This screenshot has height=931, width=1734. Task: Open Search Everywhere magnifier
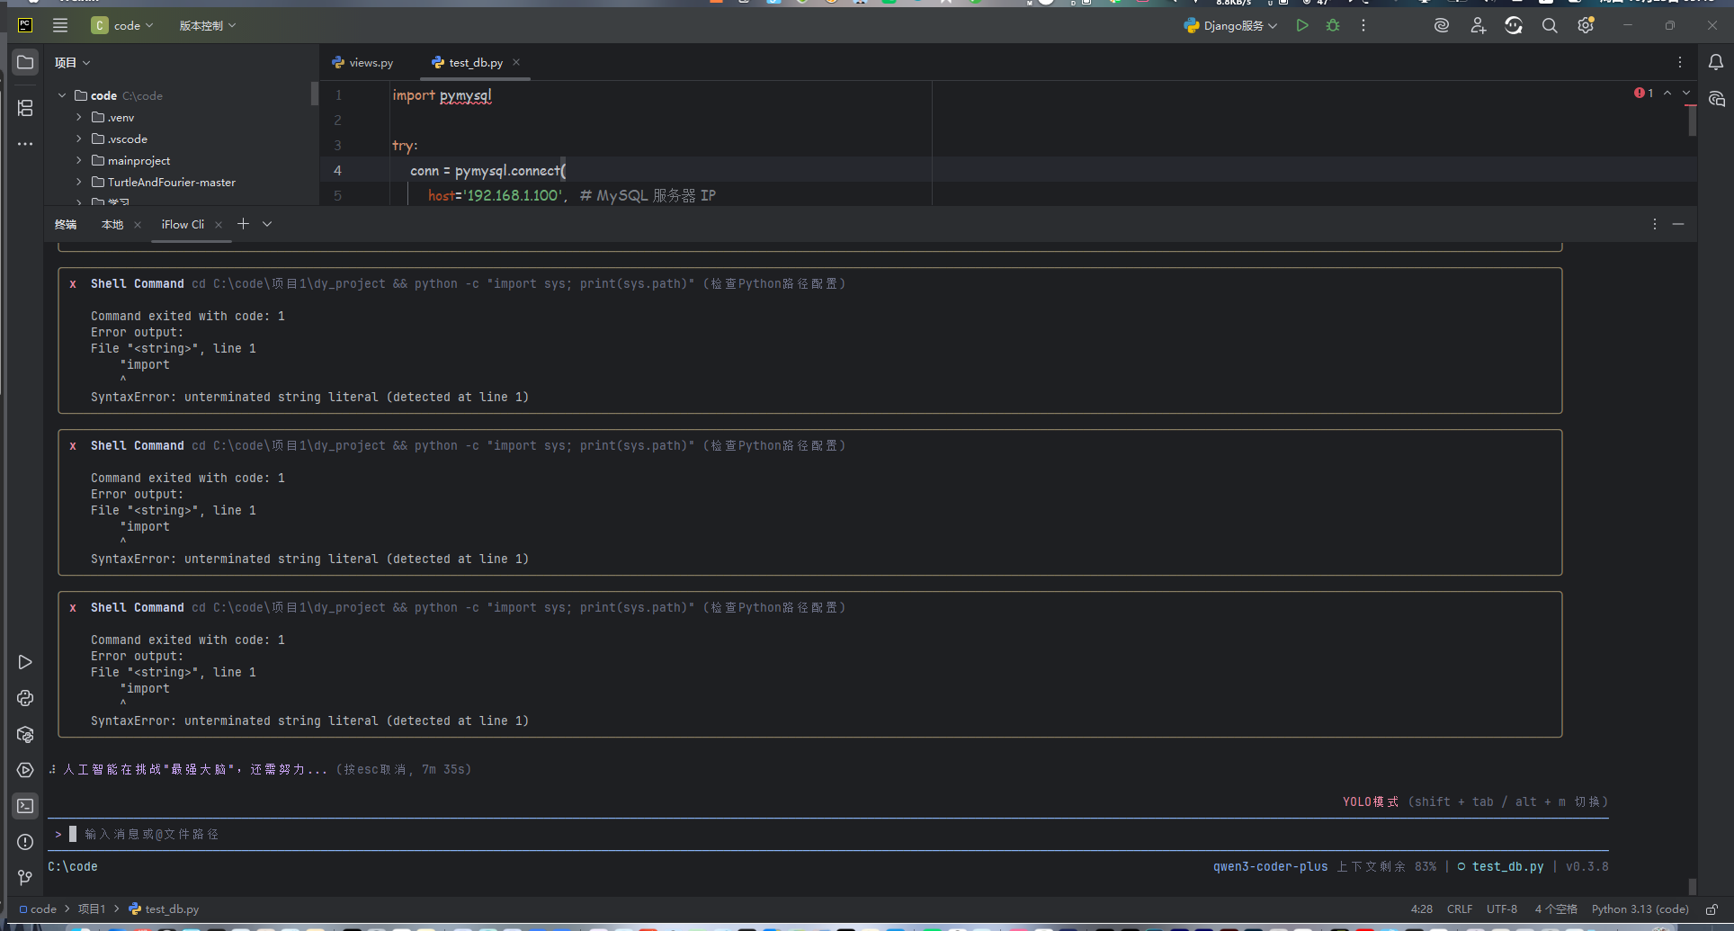pos(1549,26)
